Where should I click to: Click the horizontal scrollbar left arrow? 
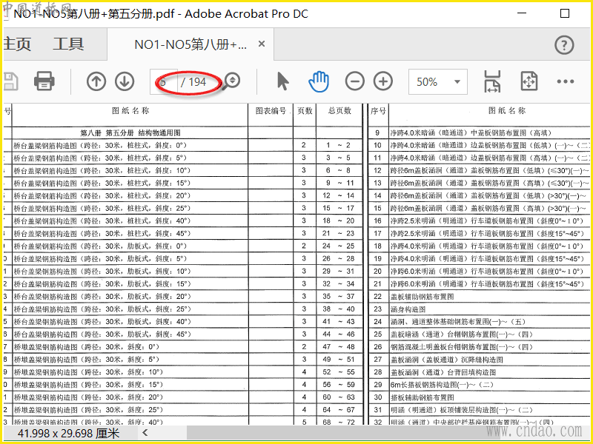pyautogui.click(x=145, y=433)
